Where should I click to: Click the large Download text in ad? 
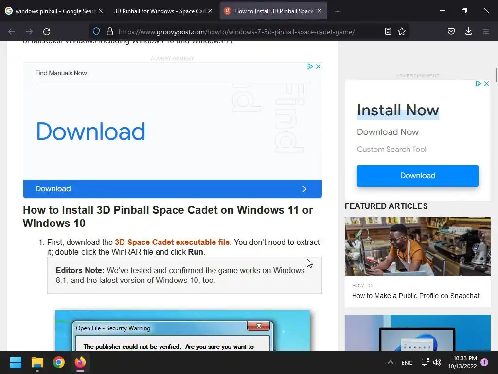pyautogui.click(x=91, y=131)
